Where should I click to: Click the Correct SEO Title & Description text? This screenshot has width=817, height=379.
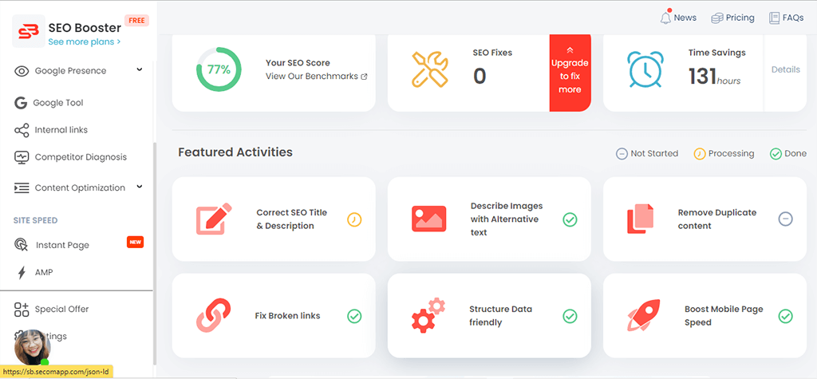[292, 219]
